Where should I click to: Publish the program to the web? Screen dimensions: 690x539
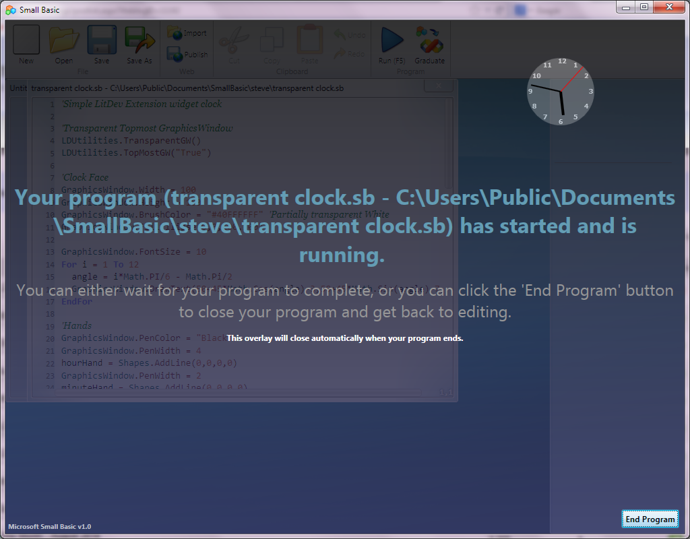[x=187, y=54]
